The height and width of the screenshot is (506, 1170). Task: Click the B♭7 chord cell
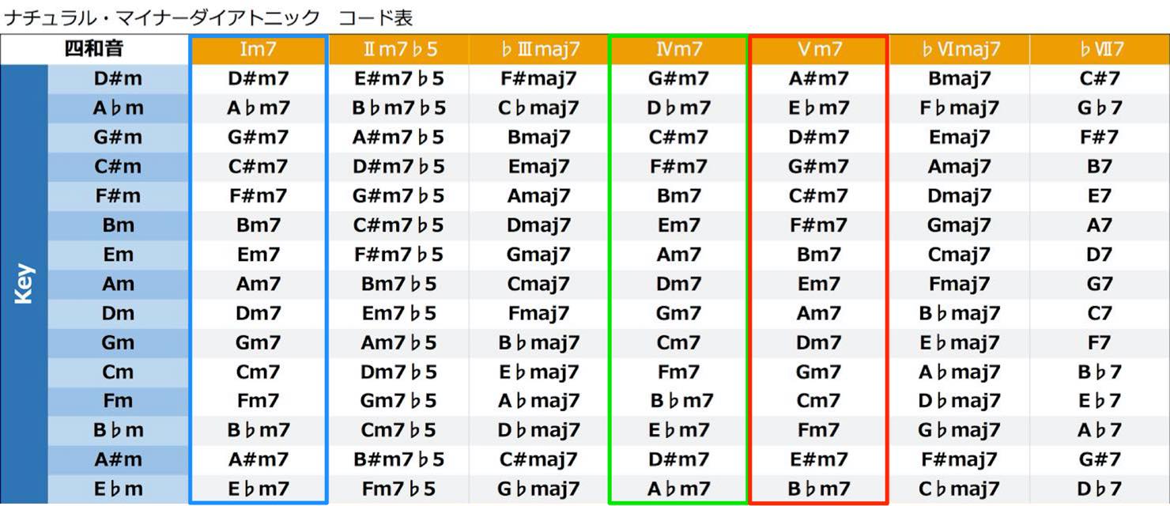coord(1100,372)
